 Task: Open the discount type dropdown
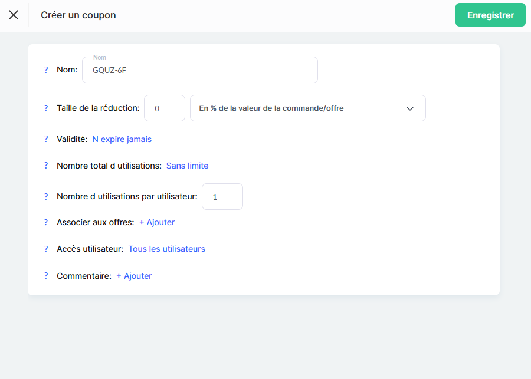307,108
